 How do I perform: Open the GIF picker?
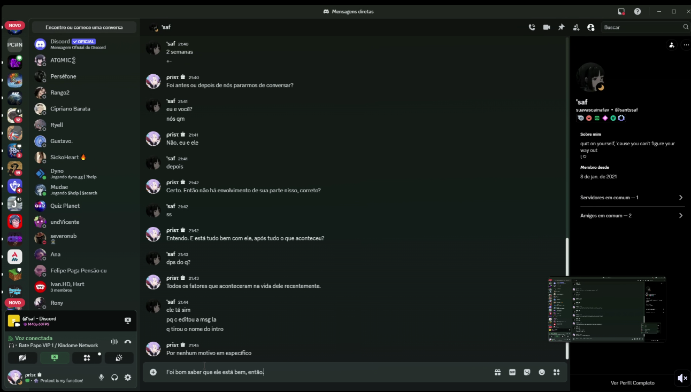pos(512,372)
